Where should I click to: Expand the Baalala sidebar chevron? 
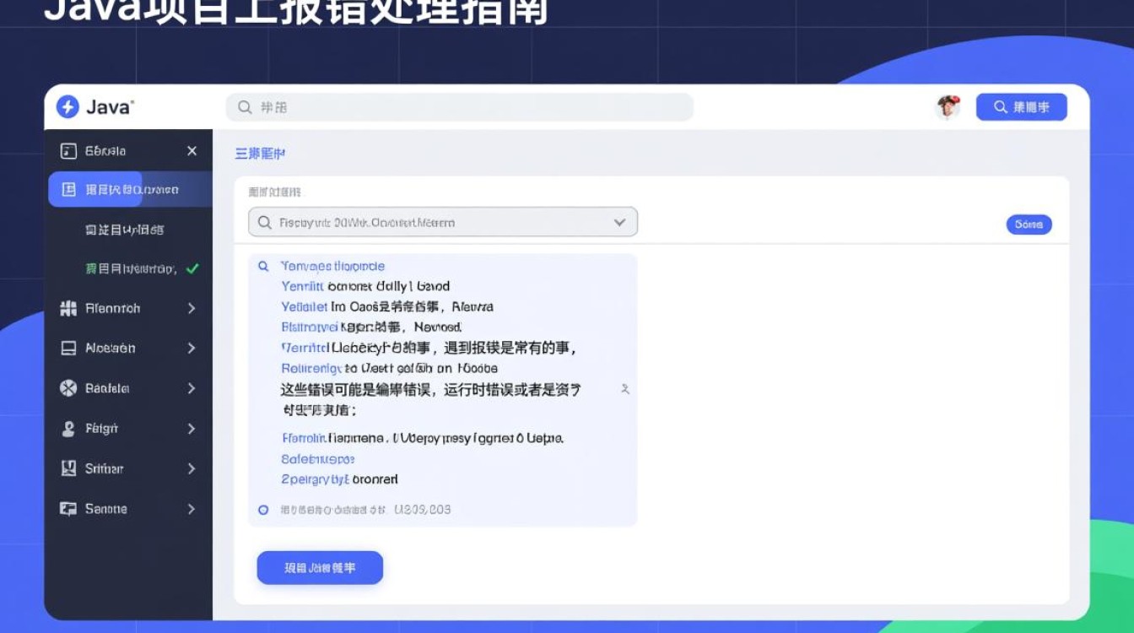coord(192,388)
